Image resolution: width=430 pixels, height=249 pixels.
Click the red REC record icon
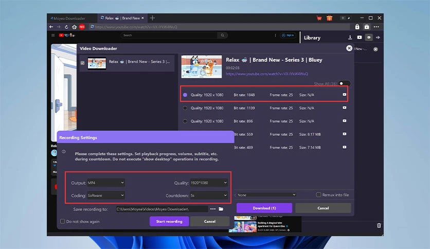click(82, 27)
